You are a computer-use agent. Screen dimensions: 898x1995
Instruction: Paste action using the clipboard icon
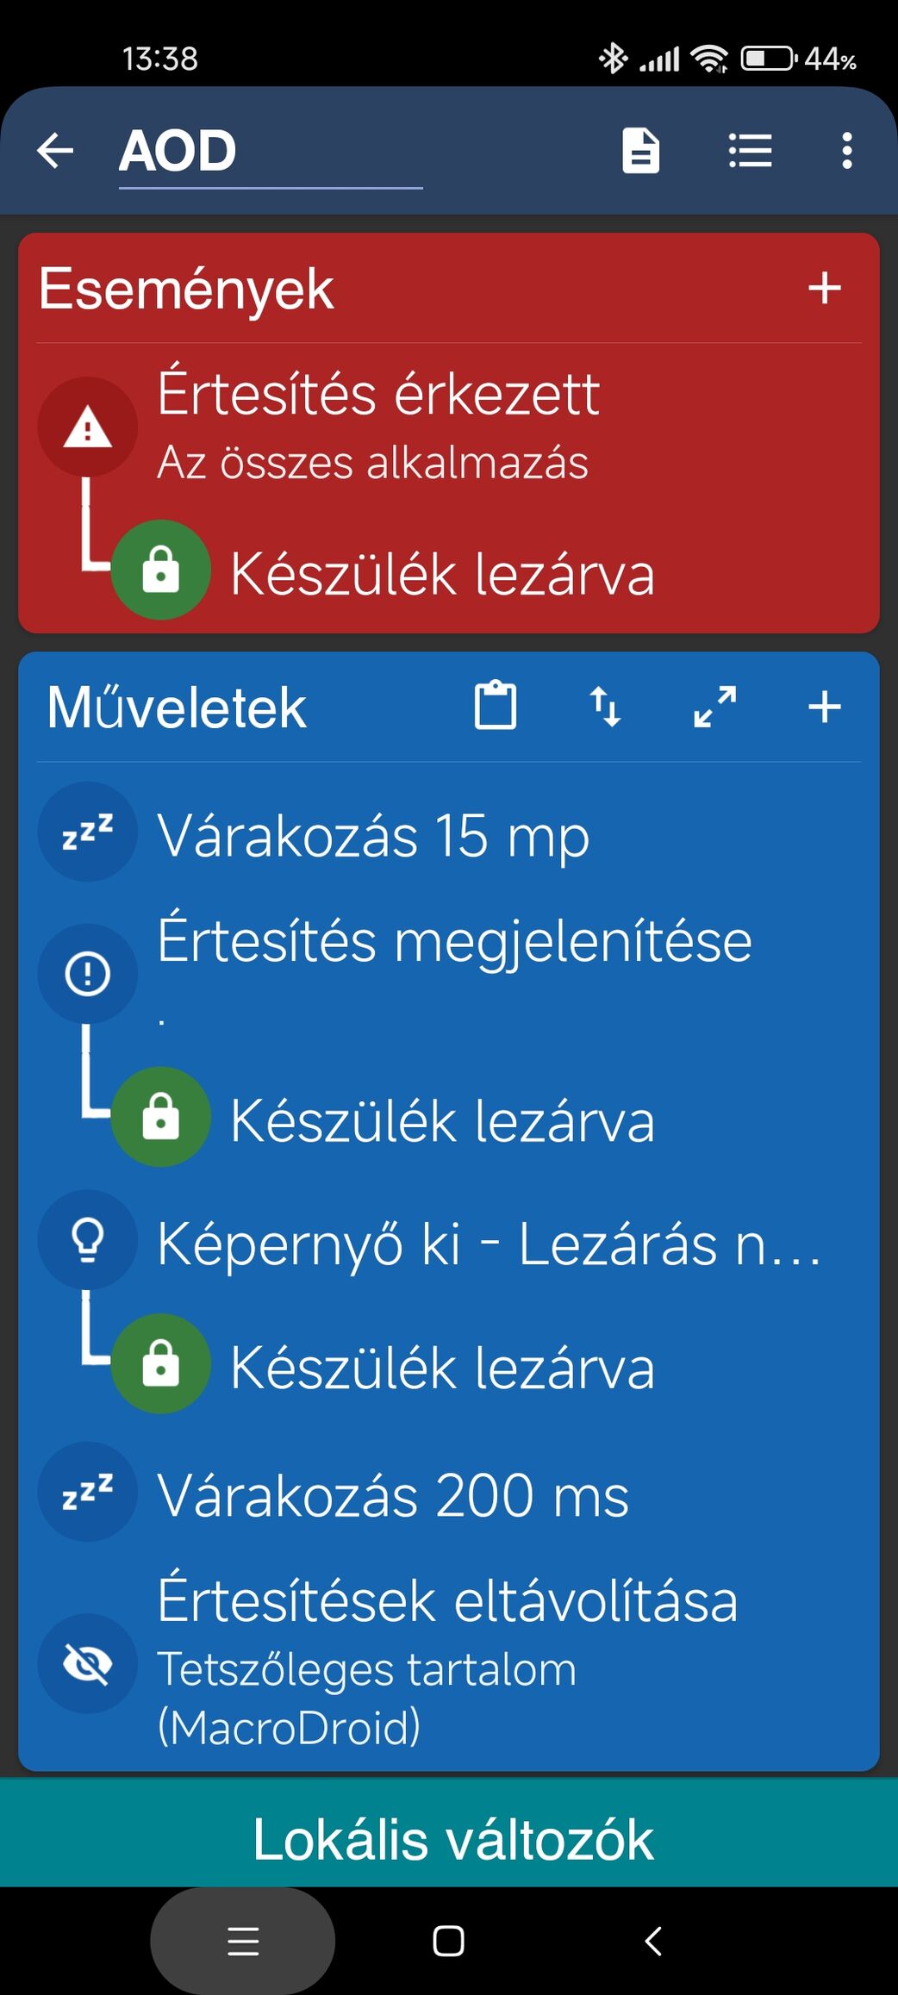point(496,706)
